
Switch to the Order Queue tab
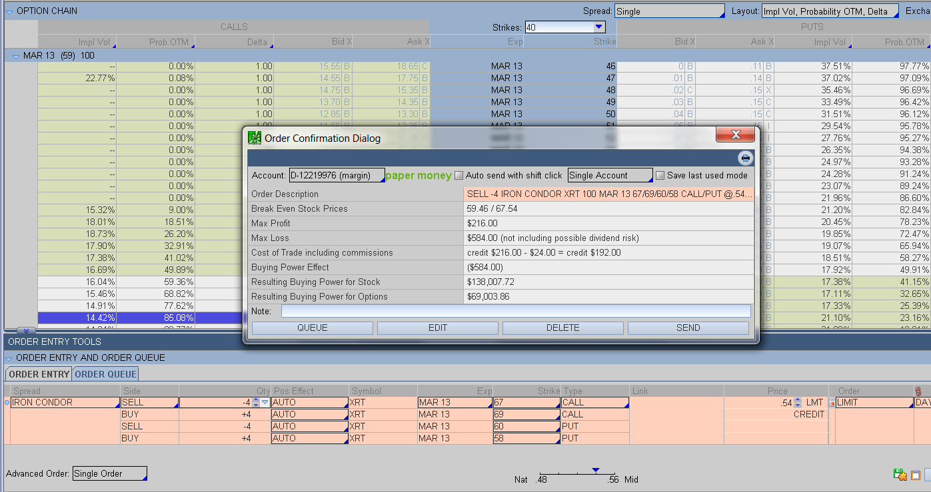click(x=105, y=374)
